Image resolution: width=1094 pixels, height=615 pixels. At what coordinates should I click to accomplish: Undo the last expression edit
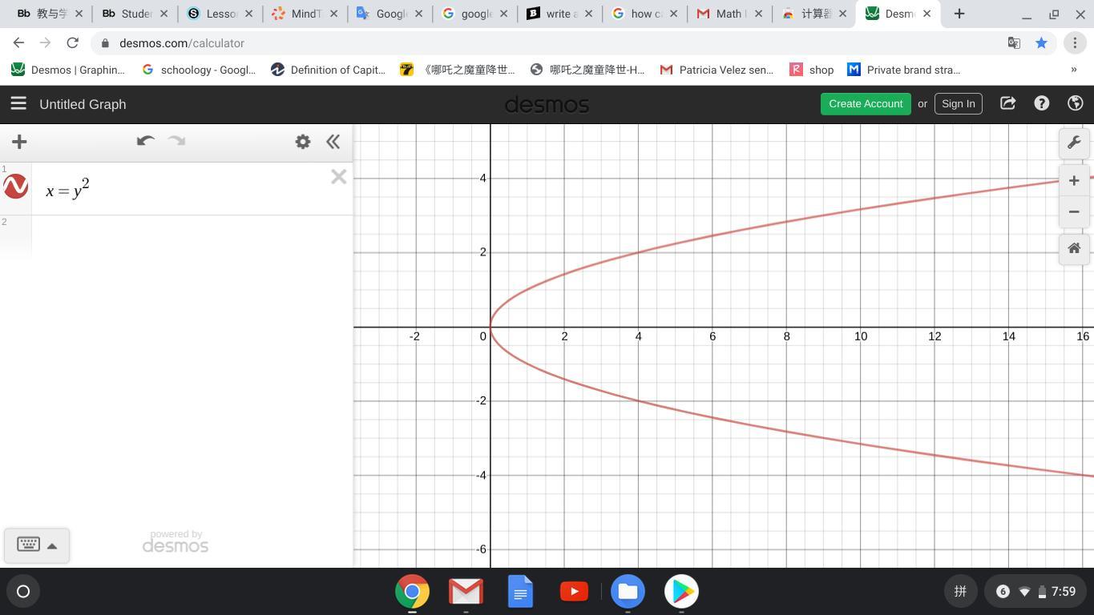(145, 142)
